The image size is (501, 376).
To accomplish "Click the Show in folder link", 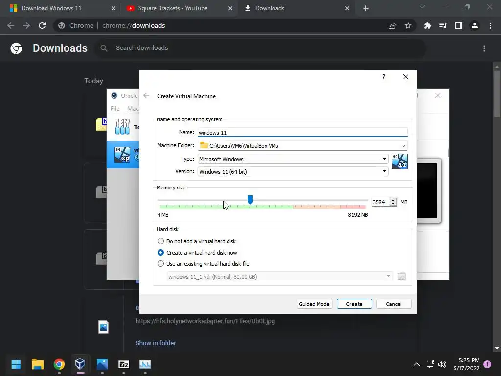I will tap(155, 343).
